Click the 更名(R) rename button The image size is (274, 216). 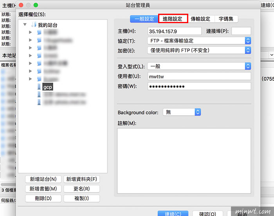click(x=81, y=189)
